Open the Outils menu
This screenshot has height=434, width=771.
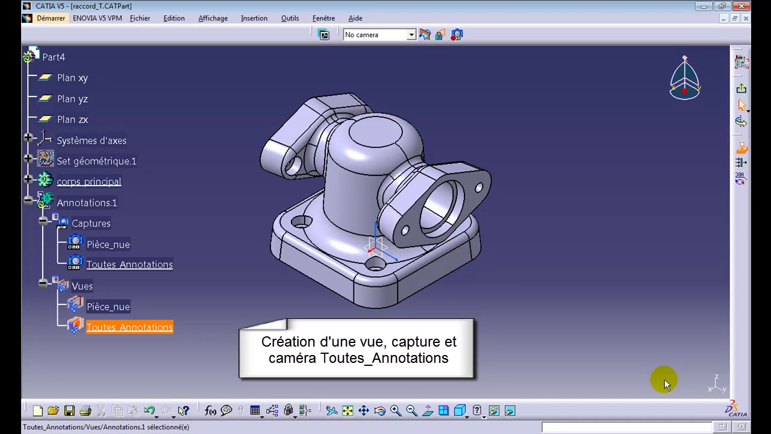point(290,18)
